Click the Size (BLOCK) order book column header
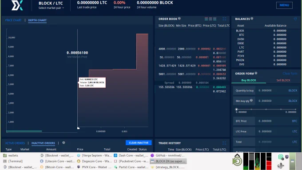Viewport: 302px width, 170px height. click(x=166, y=26)
